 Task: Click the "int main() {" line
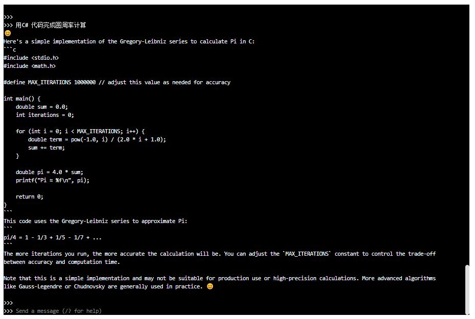tap(22, 99)
